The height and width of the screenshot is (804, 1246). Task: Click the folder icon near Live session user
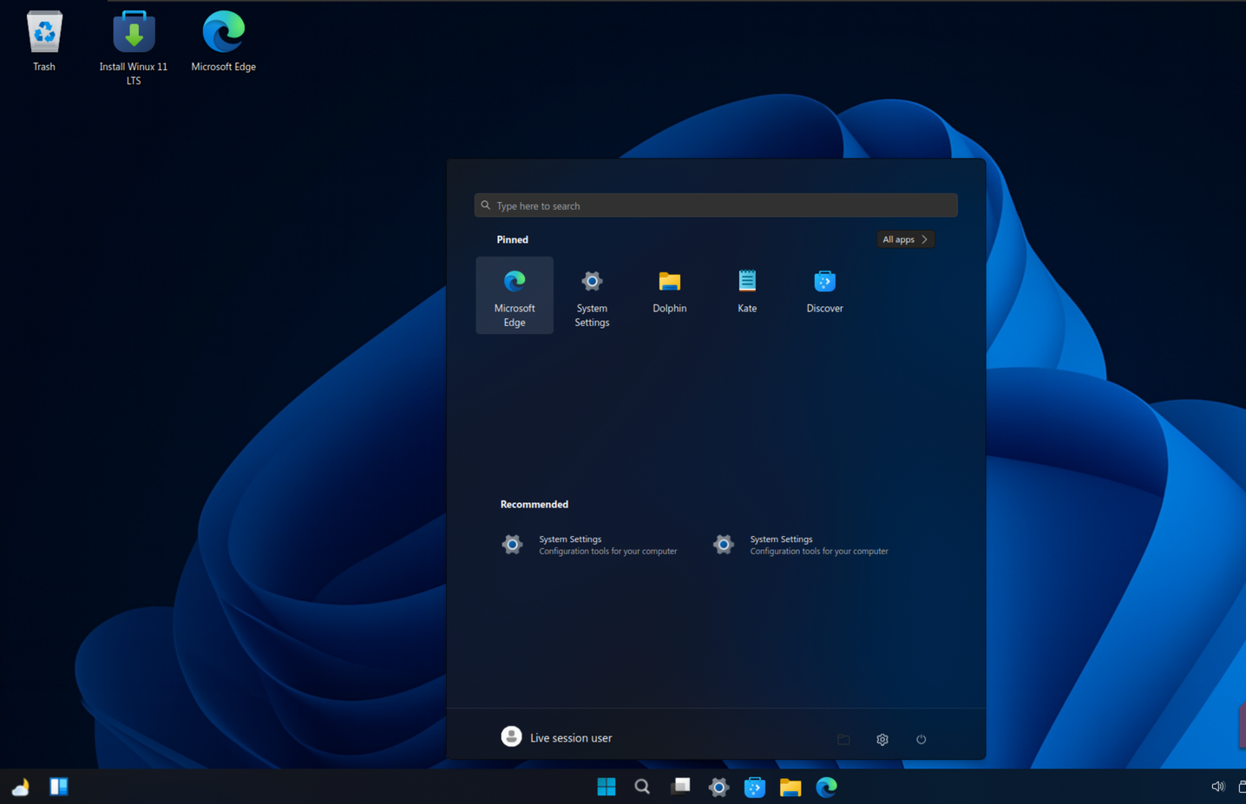tap(843, 739)
